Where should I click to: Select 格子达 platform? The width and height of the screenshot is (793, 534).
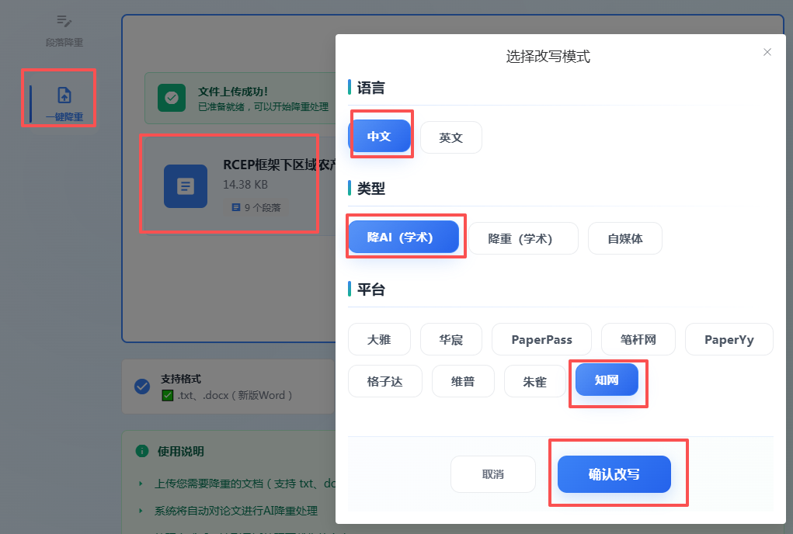click(384, 381)
